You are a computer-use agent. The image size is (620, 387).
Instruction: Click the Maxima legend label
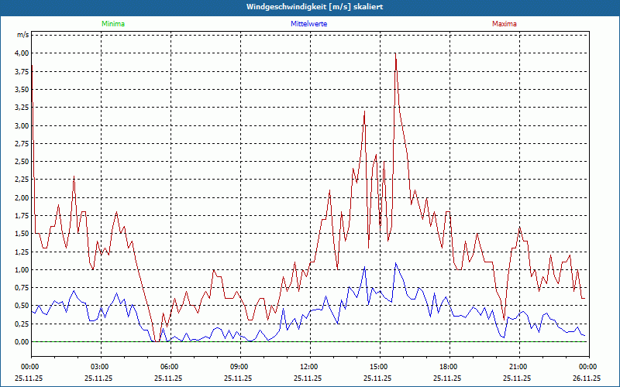coord(505,24)
